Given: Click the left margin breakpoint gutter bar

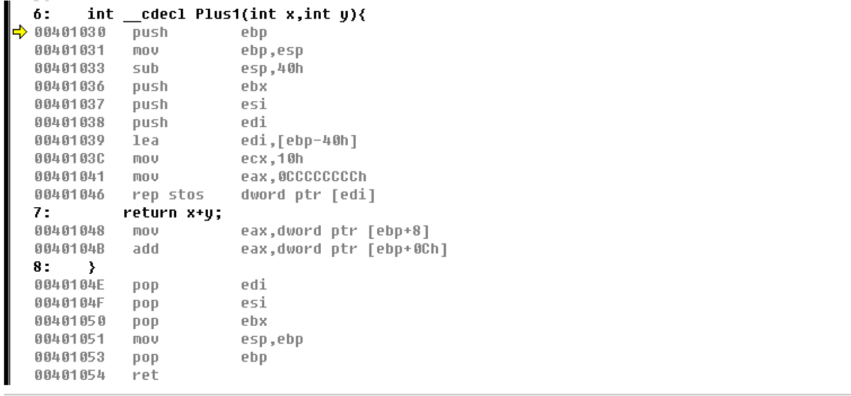Looking at the screenshot, I should (5, 192).
